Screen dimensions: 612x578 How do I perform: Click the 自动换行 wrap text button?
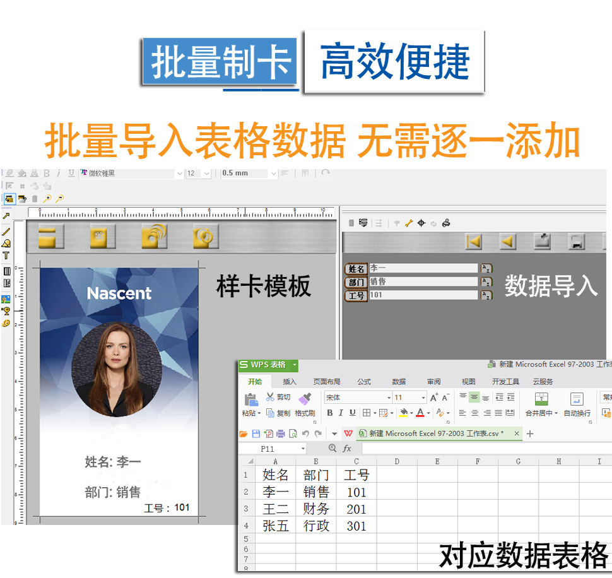pos(577,404)
